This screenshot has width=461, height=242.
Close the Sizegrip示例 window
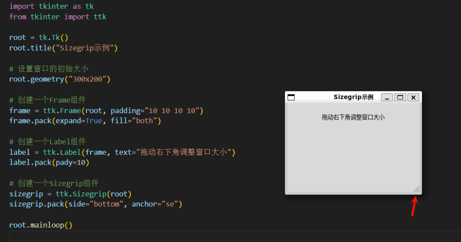point(413,97)
